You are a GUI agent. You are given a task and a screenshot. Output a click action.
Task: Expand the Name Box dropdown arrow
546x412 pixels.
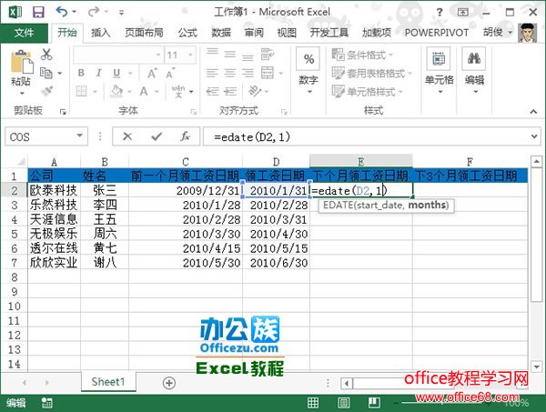(x=80, y=136)
